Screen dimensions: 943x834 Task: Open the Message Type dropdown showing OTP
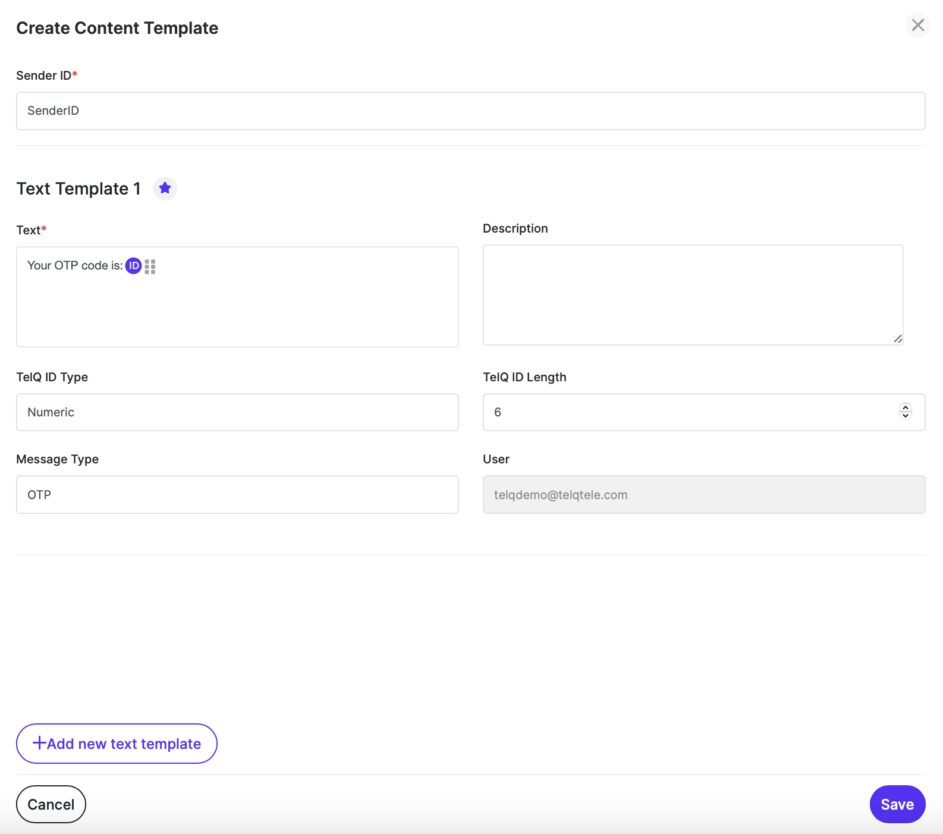[237, 494]
